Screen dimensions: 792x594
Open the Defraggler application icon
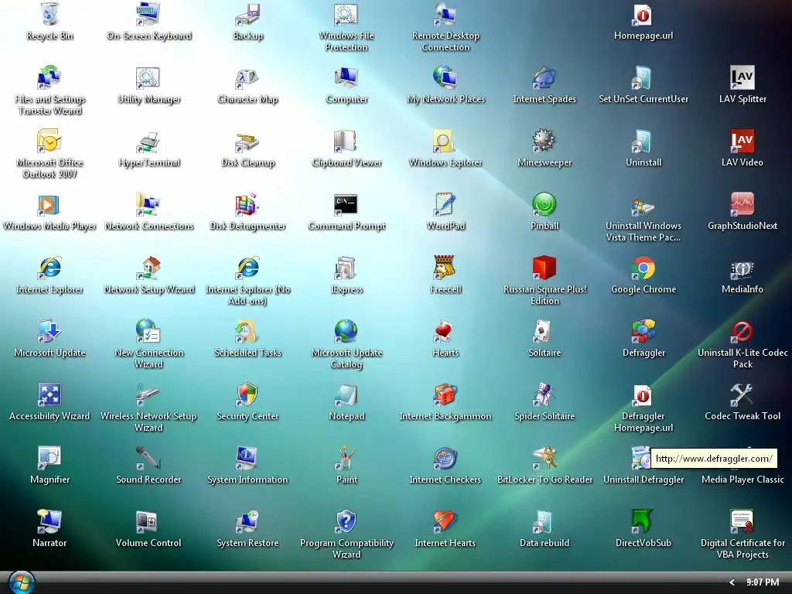click(x=643, y=331)
